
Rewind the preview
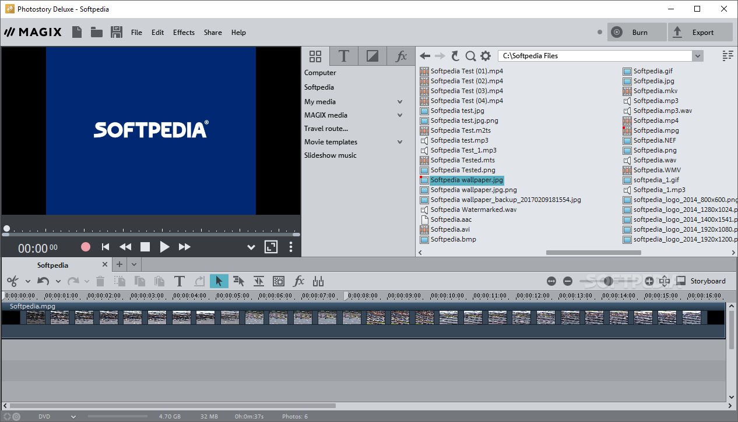[x=125, y=247]
